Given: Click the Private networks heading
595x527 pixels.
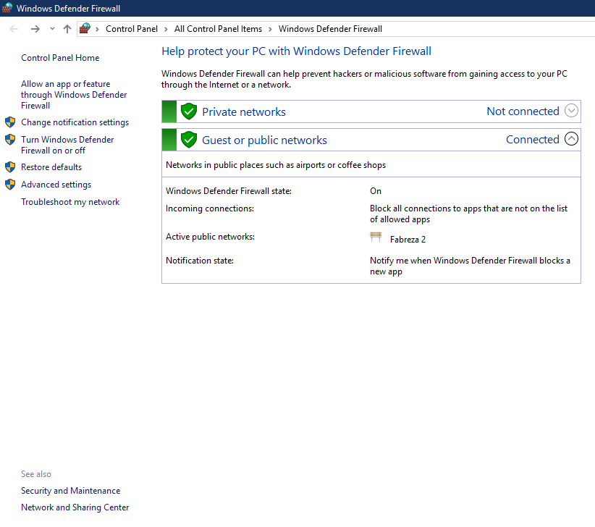Looking at the screenshot, I should pyautogui.click(x=244, y=112).
